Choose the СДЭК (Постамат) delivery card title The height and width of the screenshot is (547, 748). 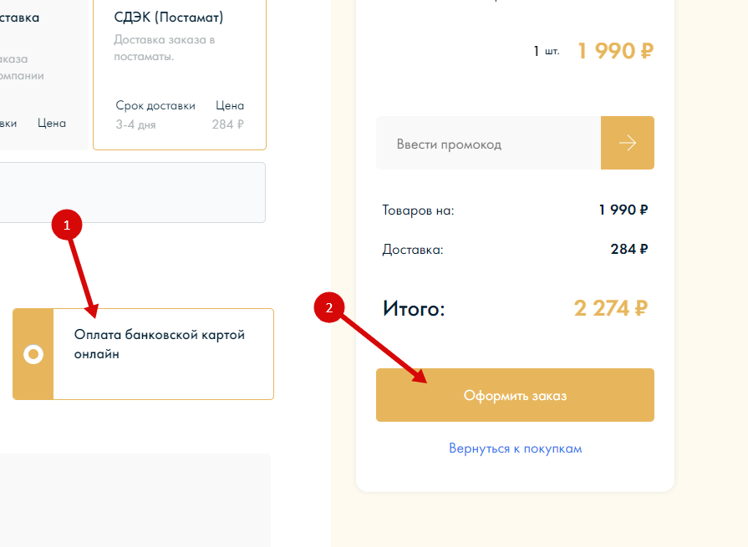(168, 18)
